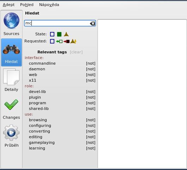Toggle the Requested upgrade double triangle filter
Screen dimensions: 187x170
(x=73, y=41)
